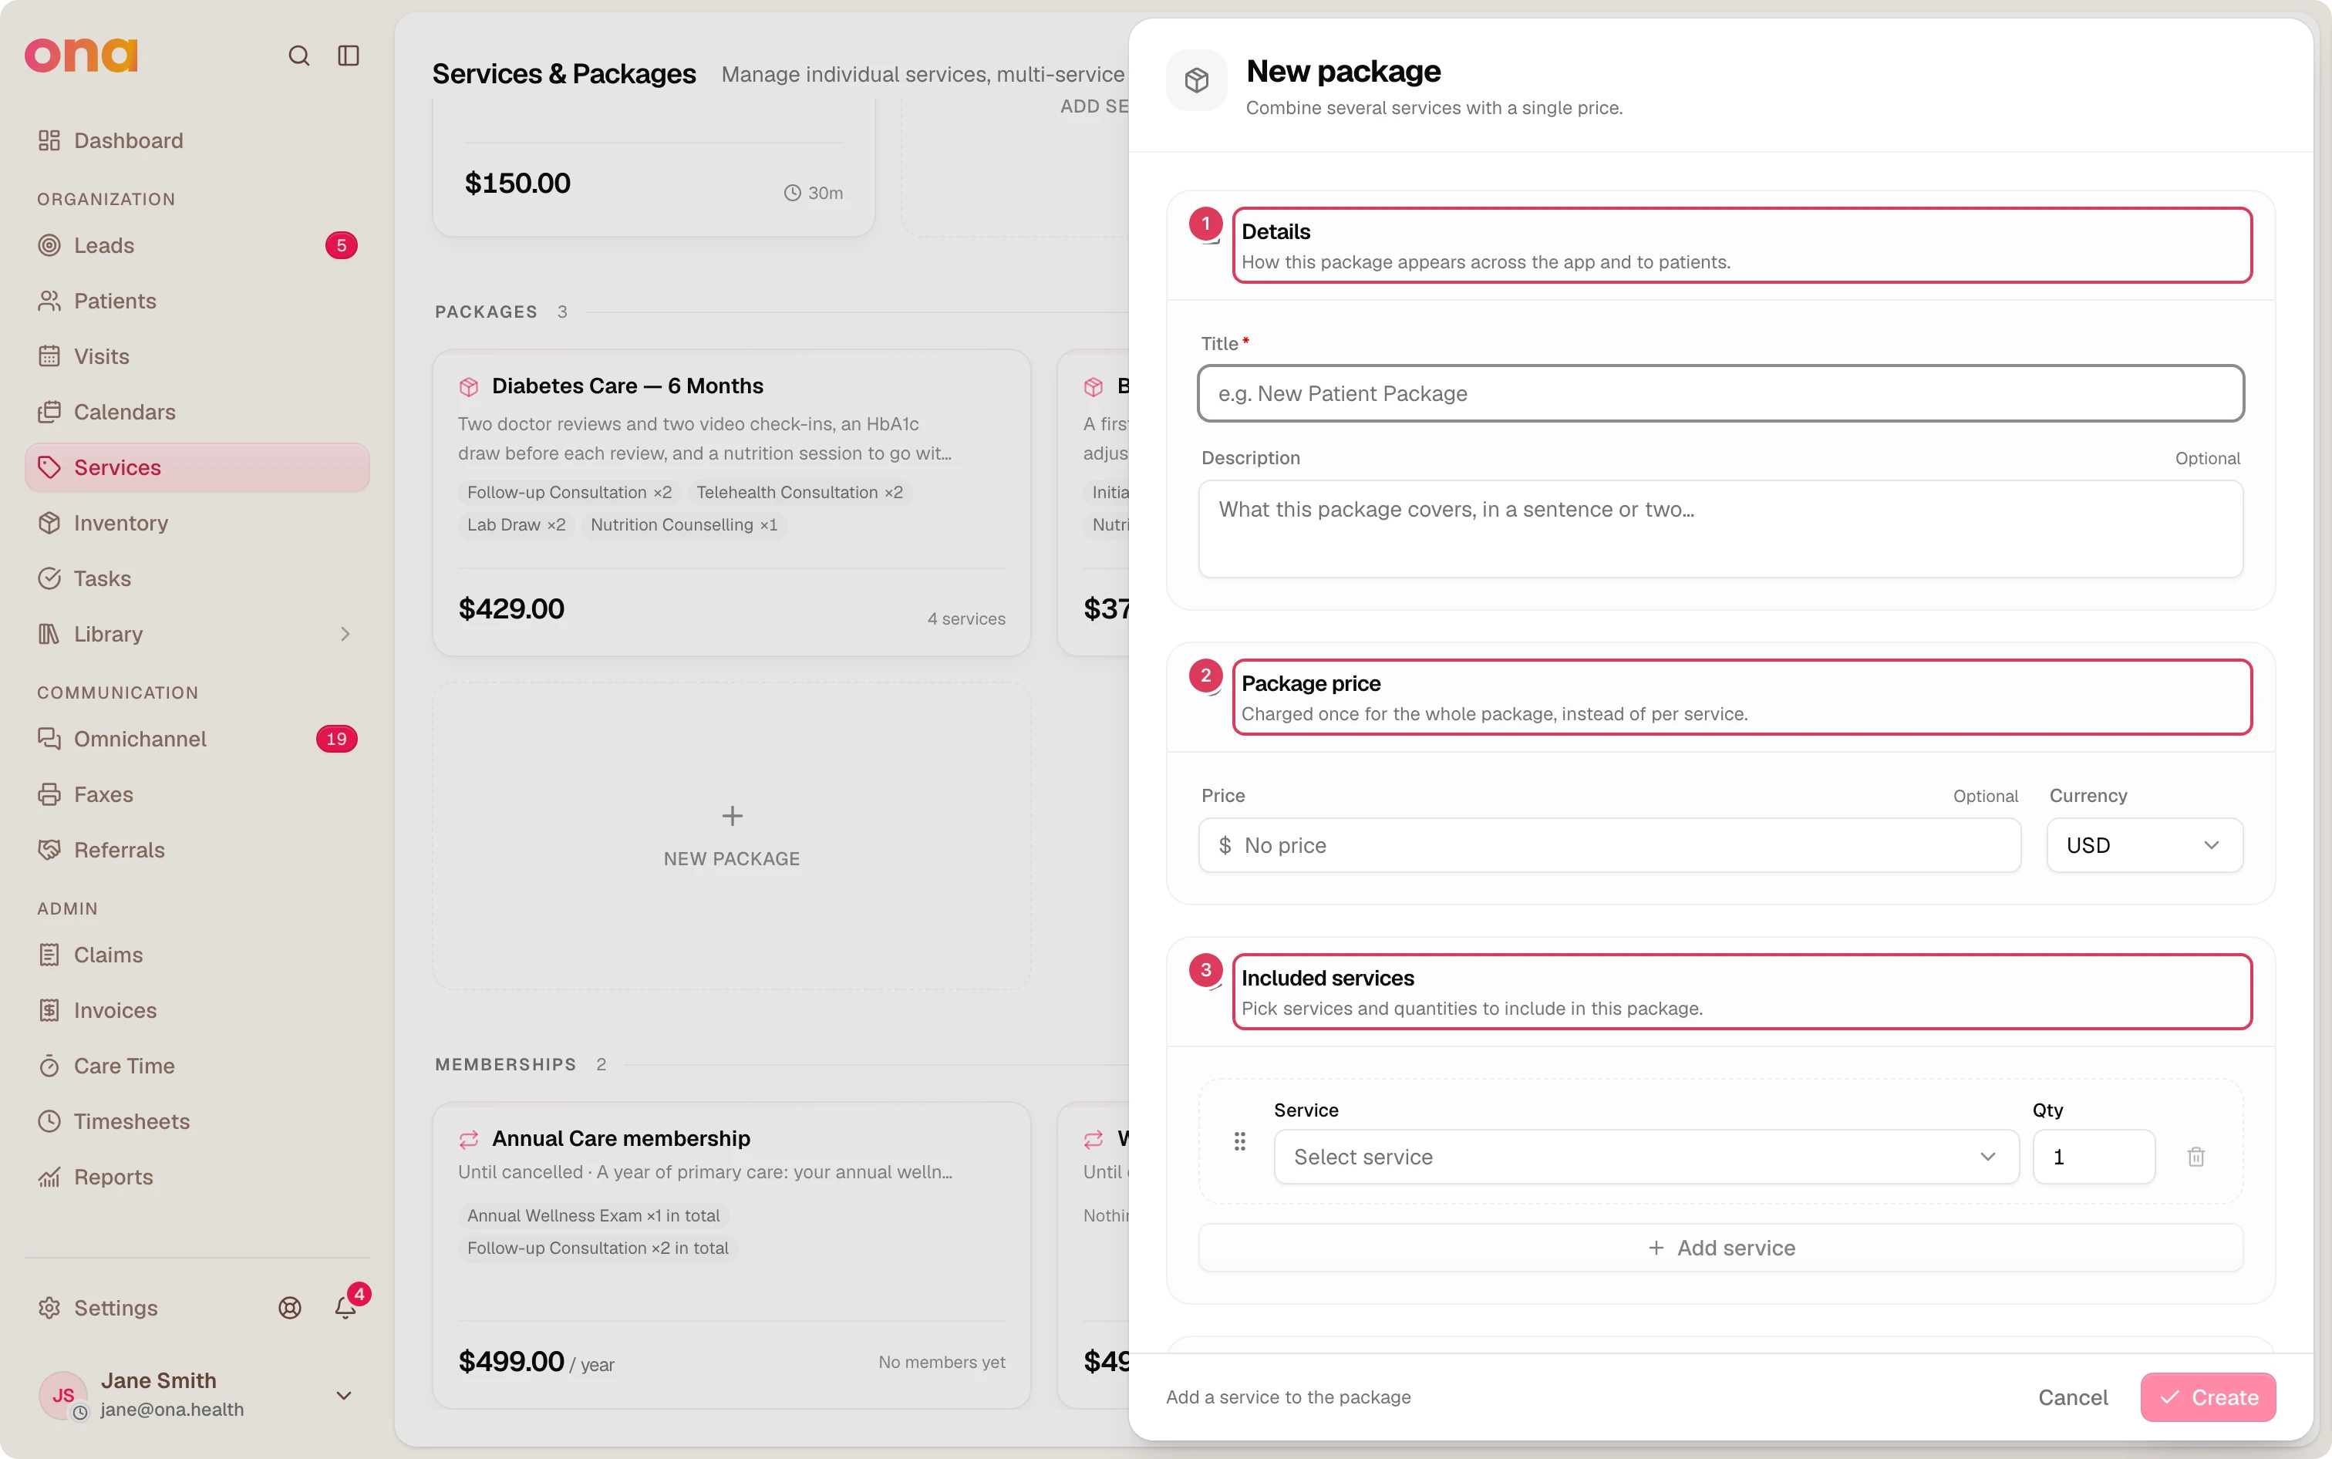Click the Nutrition Counselling ×1 tag
Image resolution: width=2332 pixels, height=1459 pixels.
point(684,525)
